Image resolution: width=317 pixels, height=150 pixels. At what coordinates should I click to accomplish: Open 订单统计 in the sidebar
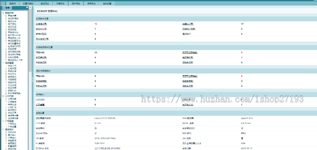(12, 138)
